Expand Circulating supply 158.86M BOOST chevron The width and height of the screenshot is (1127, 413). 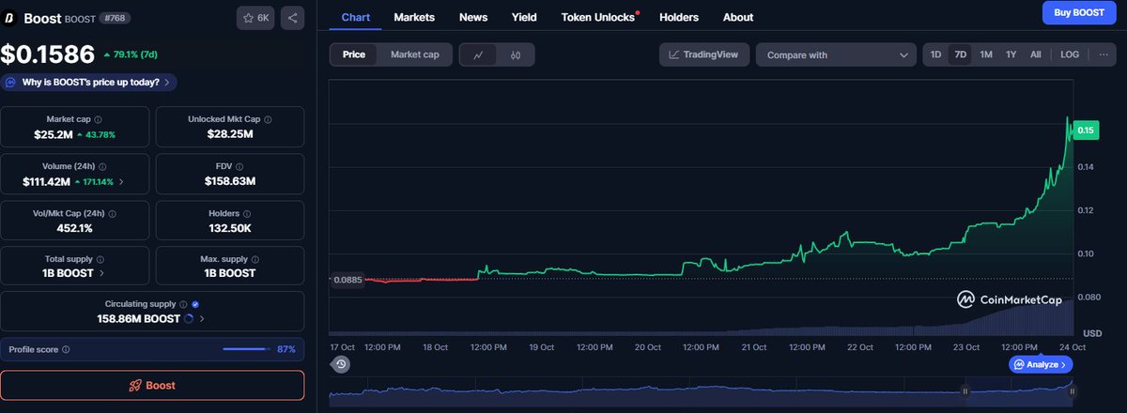[x=202, y=319]
